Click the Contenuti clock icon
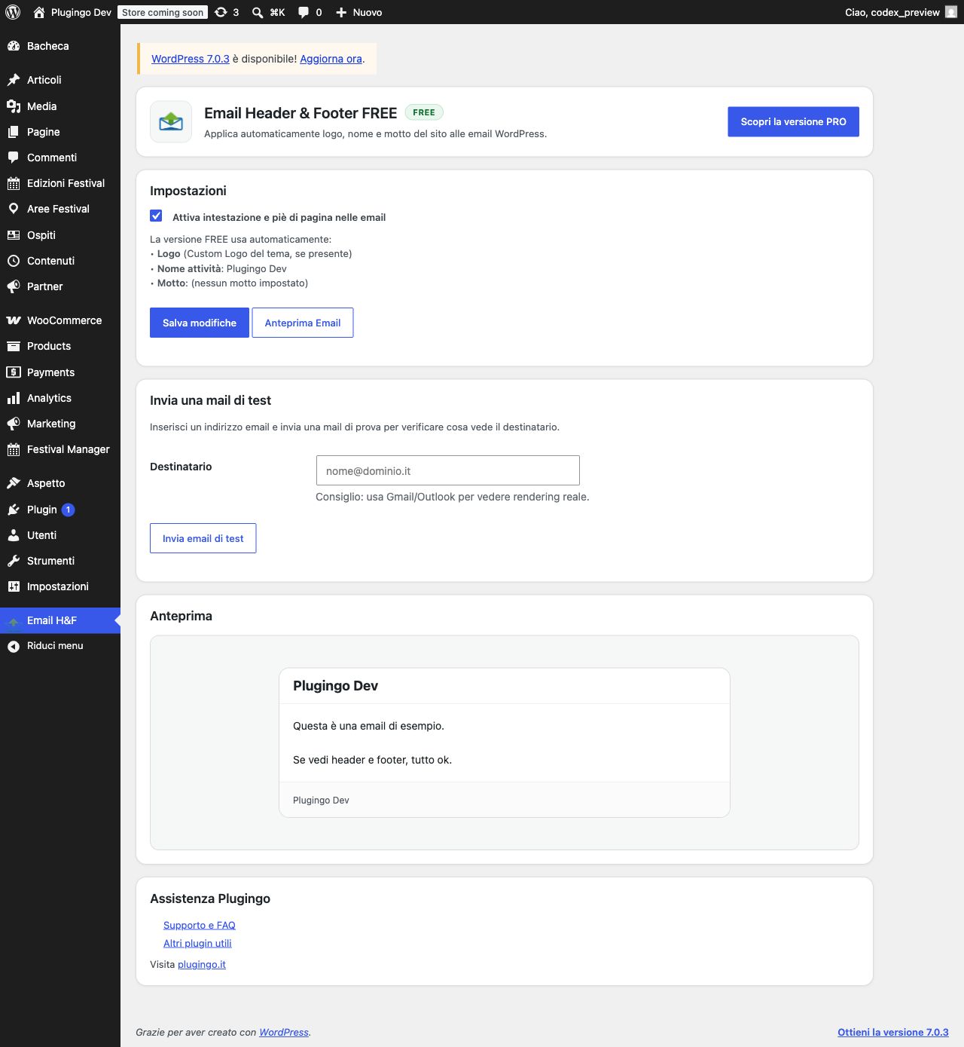Viewport: 964px width, 1047px height. [14, 261]
